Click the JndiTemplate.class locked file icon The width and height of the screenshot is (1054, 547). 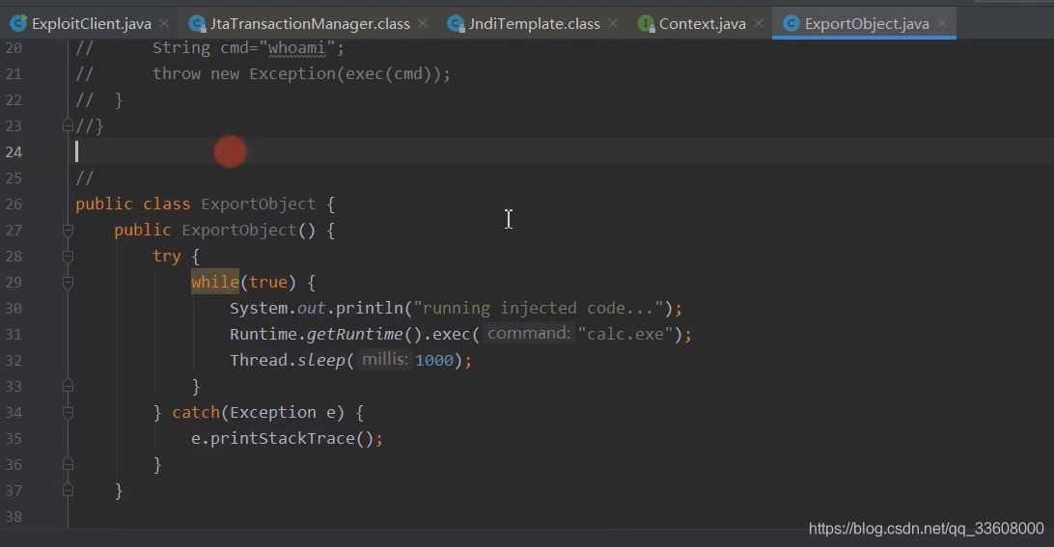[x=456, y=24]
